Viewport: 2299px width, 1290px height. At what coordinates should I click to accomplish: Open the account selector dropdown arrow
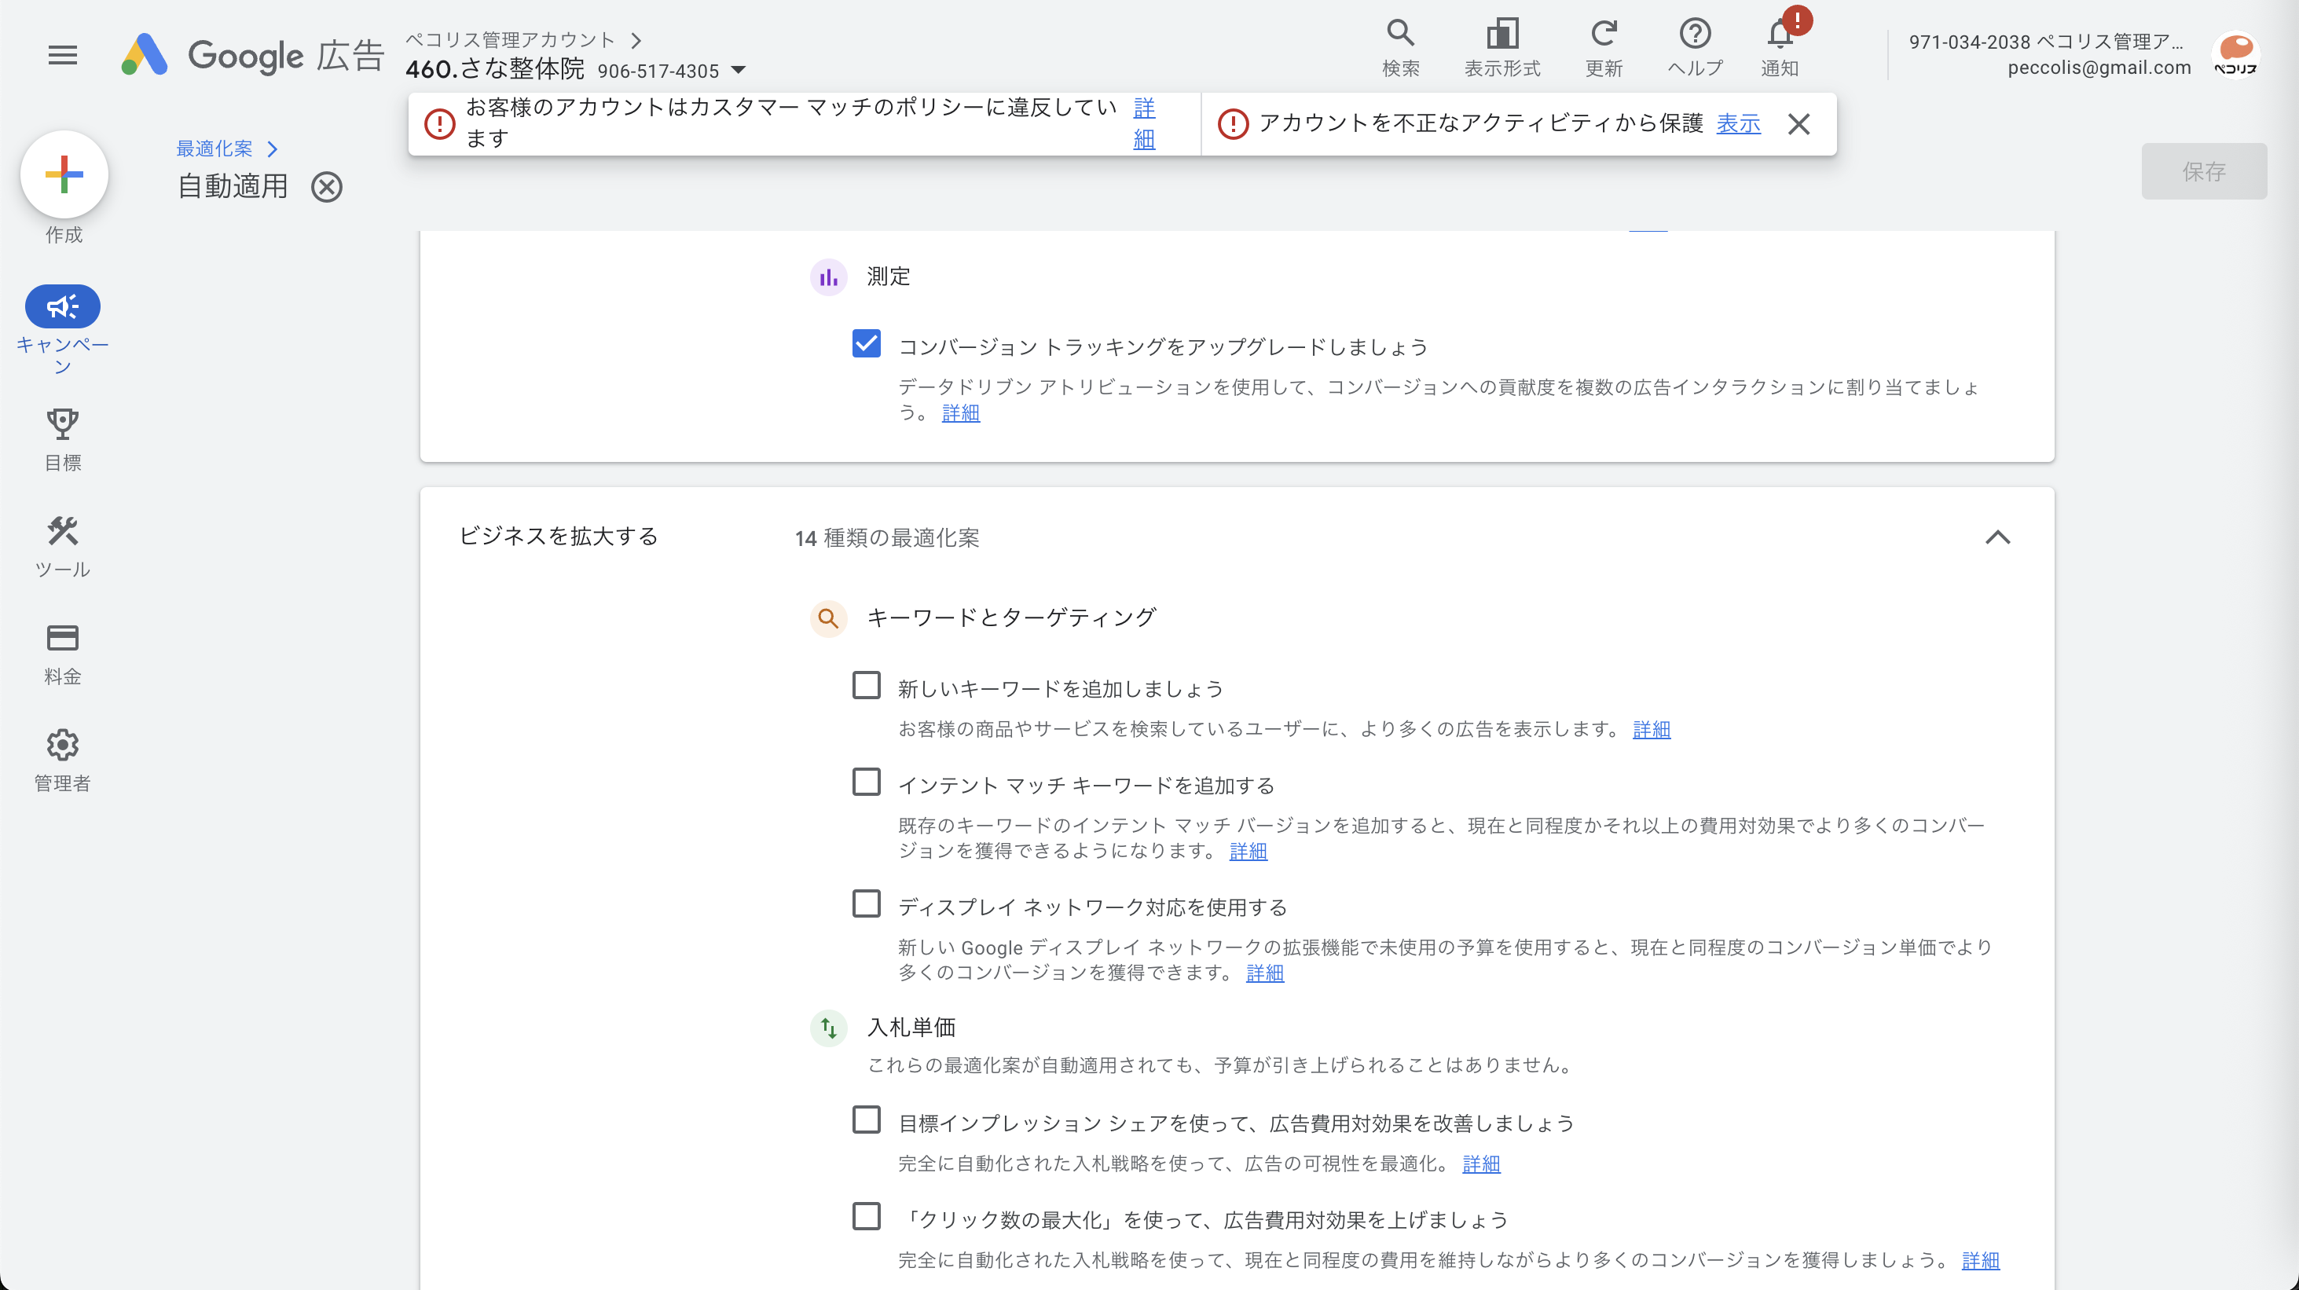click(x=738, y=70)
